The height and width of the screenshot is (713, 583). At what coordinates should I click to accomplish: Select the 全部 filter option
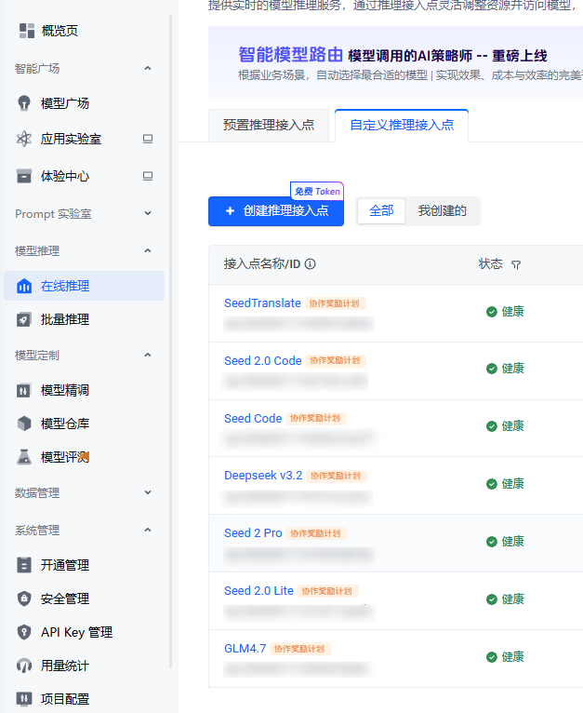381,211
